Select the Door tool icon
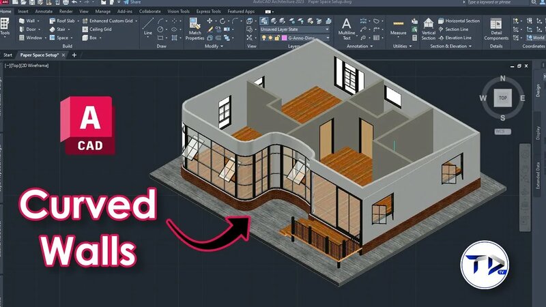This screenshot has width=546, height=307. [x=22, y=29]
